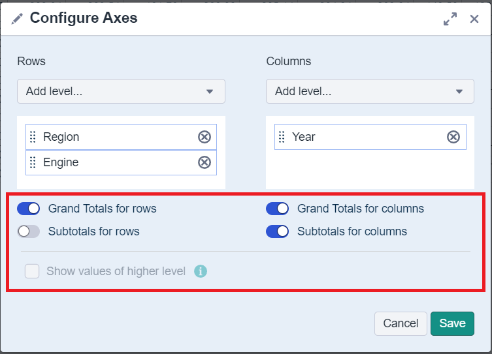Click the Year drag handle icon

tap(282, 137)
